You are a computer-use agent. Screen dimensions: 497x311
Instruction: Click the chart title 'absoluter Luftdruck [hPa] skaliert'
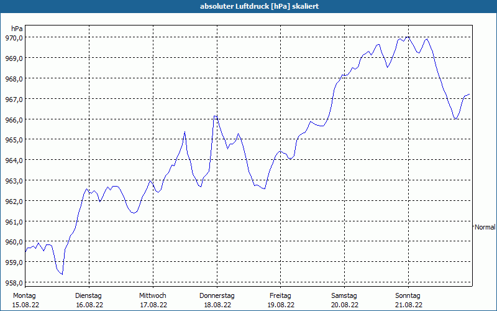click(259, 6)
